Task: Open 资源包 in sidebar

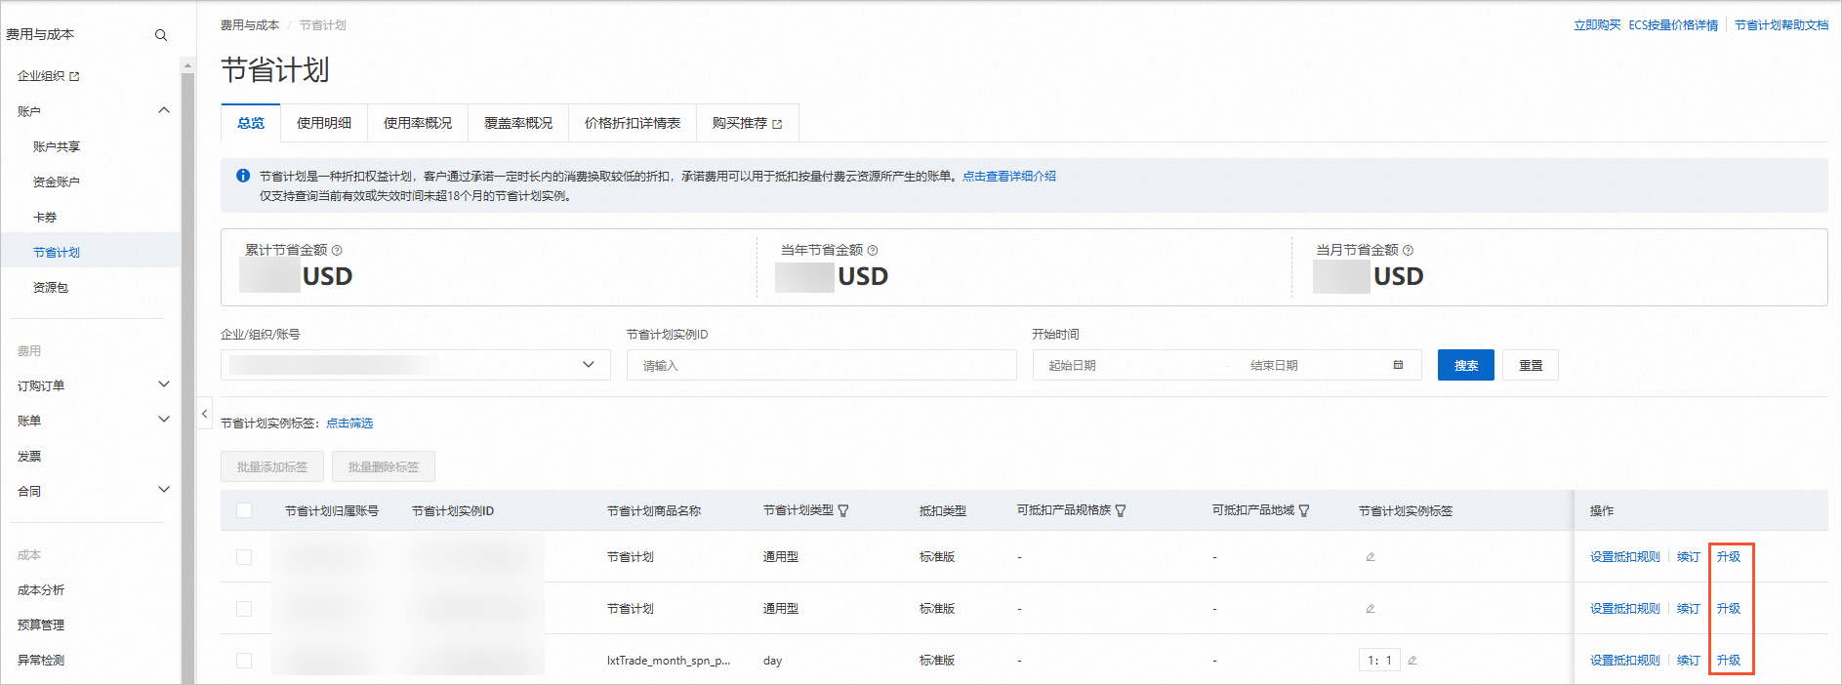Action: click(x=51, y=288)
